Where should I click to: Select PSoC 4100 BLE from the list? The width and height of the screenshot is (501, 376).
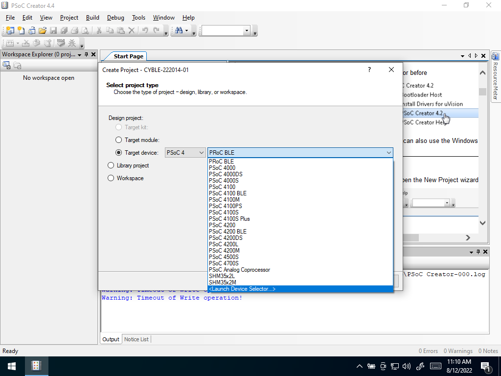[x=300, y=193]
